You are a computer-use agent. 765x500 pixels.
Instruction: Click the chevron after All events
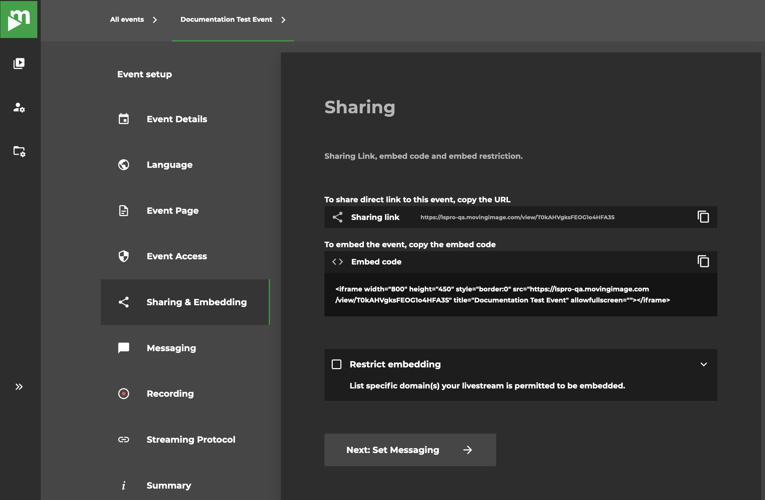(155, 20)
